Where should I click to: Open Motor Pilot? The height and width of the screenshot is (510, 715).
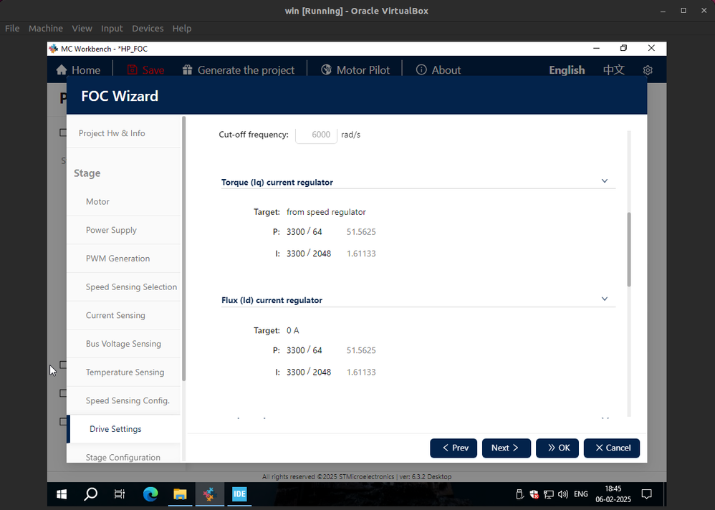pos(355,69)
